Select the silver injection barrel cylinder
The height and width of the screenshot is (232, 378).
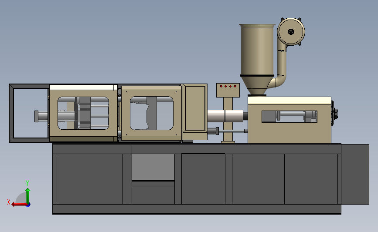point(225,116)
